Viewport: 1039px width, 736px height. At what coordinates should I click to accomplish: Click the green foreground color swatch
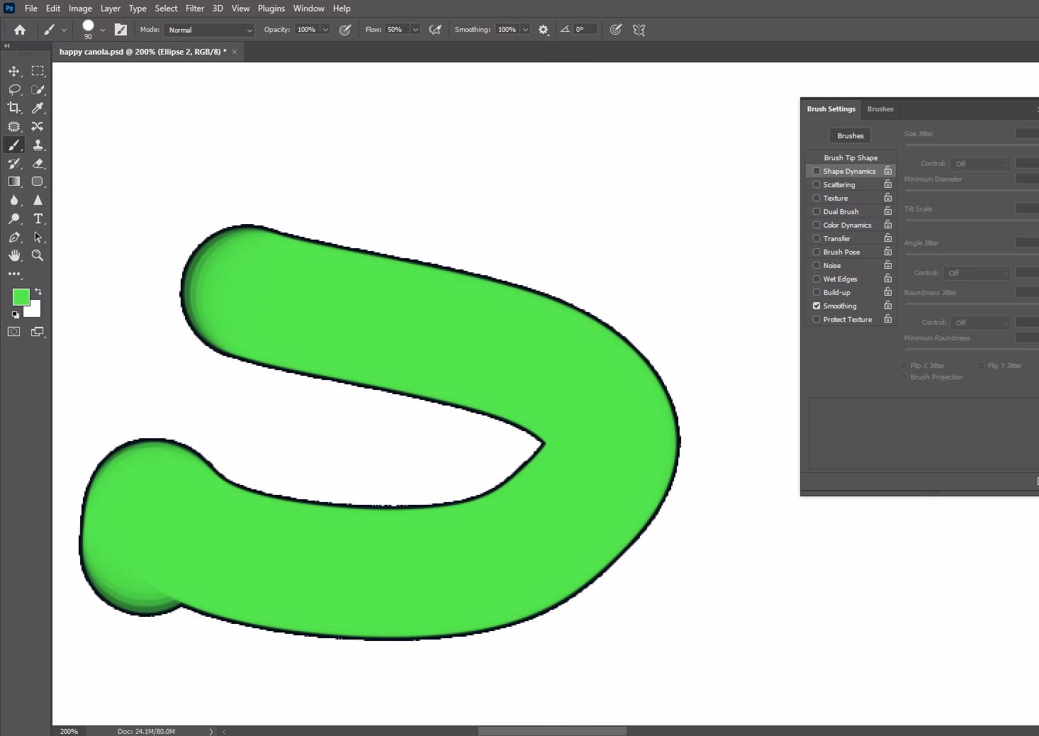tap(21, 296)
